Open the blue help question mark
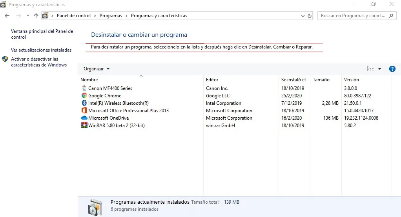This screenshot has width=401, height=217. 392,69
